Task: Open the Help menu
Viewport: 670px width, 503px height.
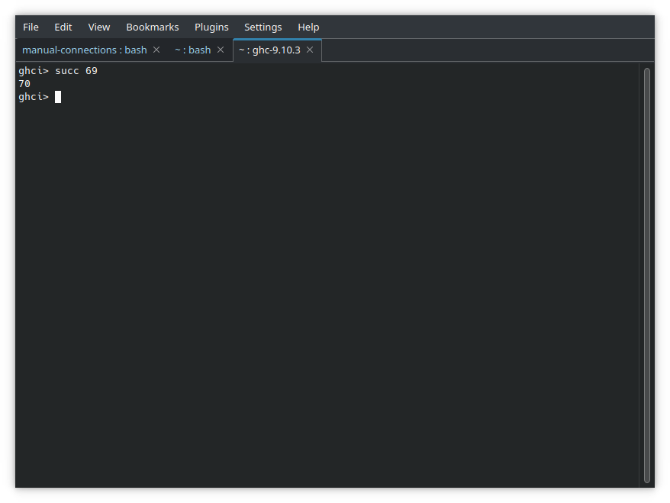Action: click(x=308, y=27)
